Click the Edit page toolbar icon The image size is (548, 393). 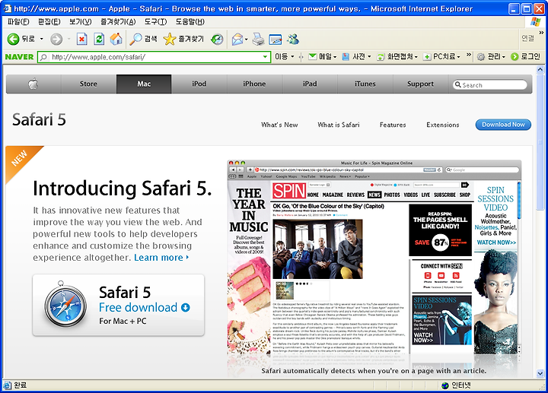click(276, 39)
